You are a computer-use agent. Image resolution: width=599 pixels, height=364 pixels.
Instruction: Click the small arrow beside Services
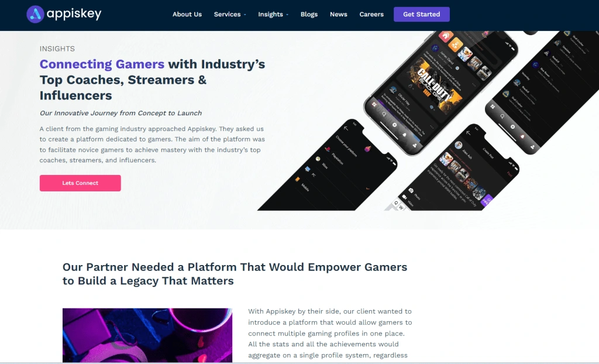245,15
